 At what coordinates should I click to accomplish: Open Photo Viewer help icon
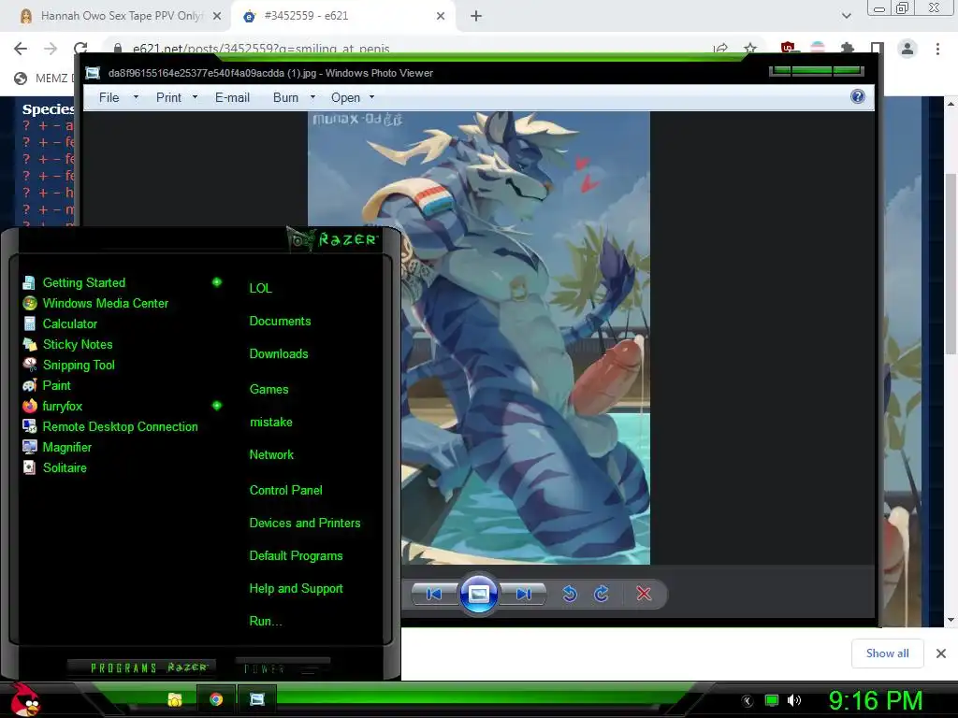click(858, 96)
